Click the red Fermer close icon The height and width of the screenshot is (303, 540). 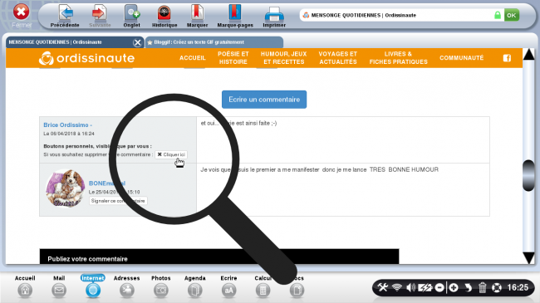[21, 12]
